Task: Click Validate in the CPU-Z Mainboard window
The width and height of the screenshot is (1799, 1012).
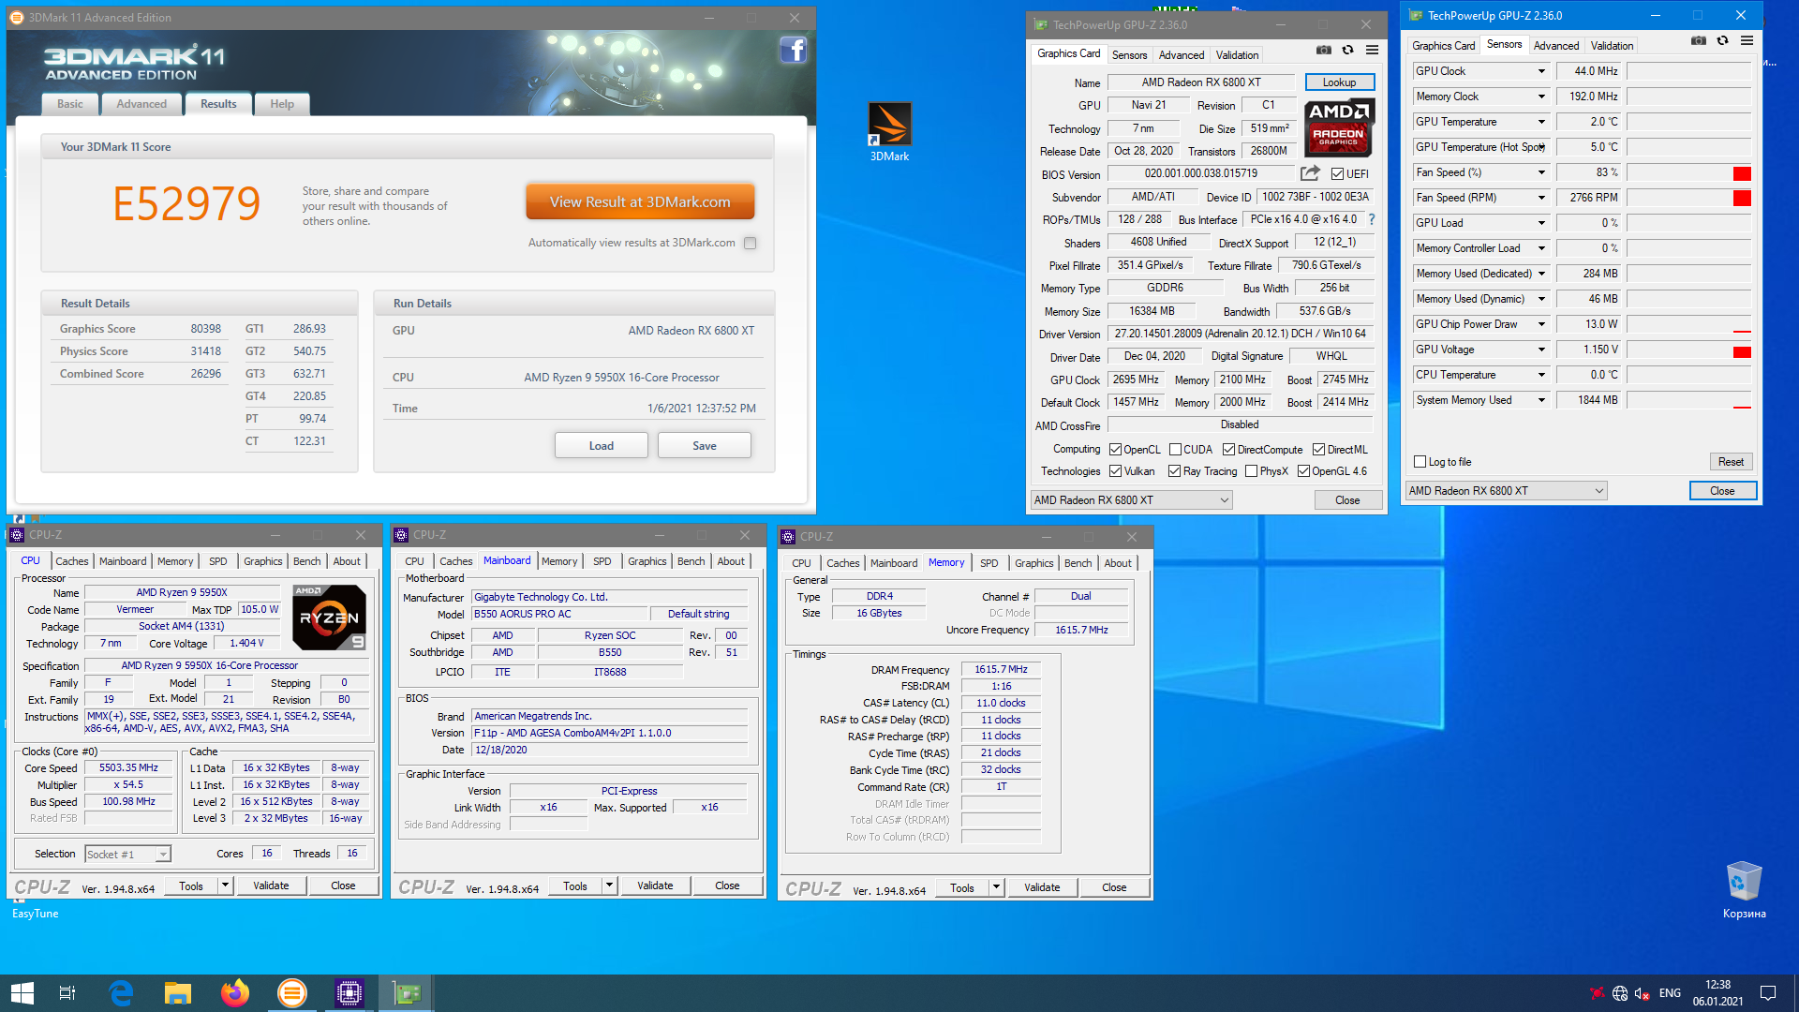Action: [655, 885]
